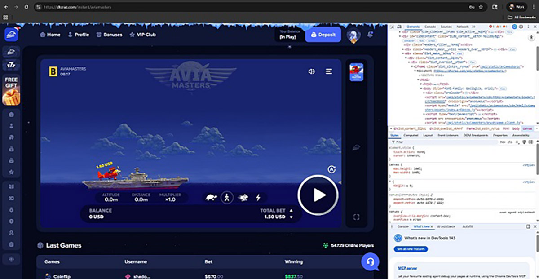
Task: Select the walking normal speed option
Action: 227,197
